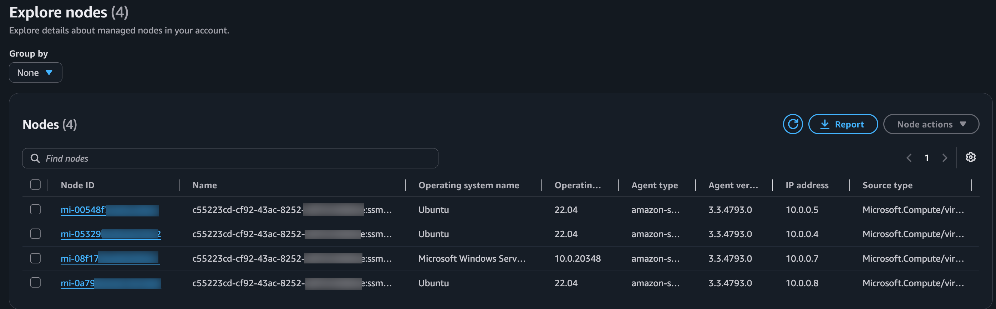The height and width of the screenshot is (309, 996).
Task: Toggle the select-all nodes checkbox
Action: (36, 185)
